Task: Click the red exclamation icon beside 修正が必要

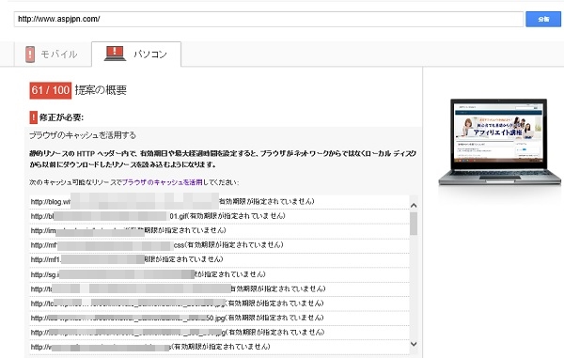Action: click(34, 117)
